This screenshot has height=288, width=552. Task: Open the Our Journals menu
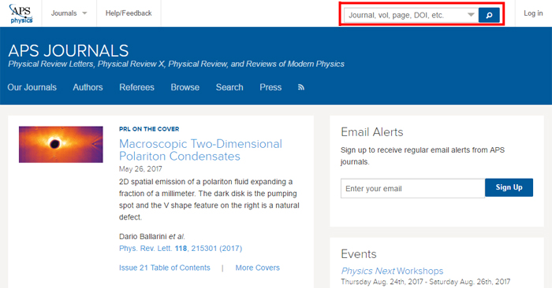coord(32,87)
